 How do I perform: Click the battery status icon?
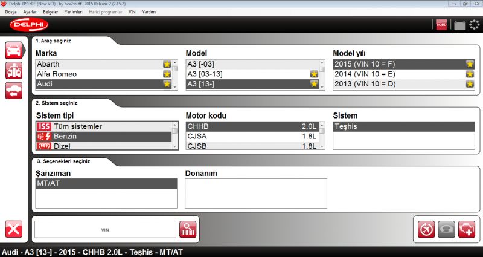coord(460,25)
